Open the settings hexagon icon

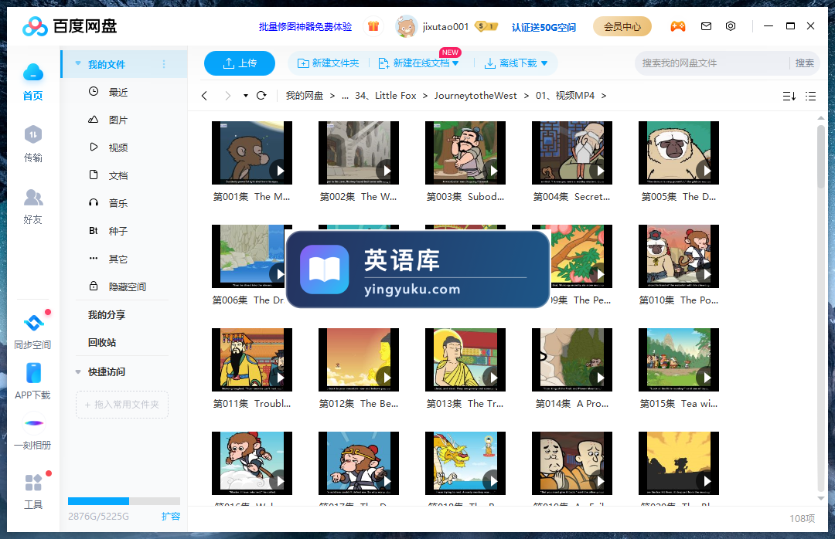(x=731, y=26)
